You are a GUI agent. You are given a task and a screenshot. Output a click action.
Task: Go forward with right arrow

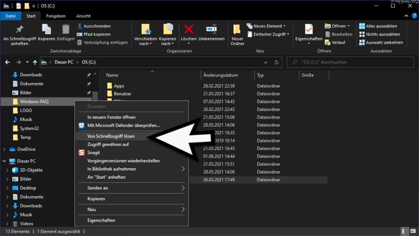18,62
